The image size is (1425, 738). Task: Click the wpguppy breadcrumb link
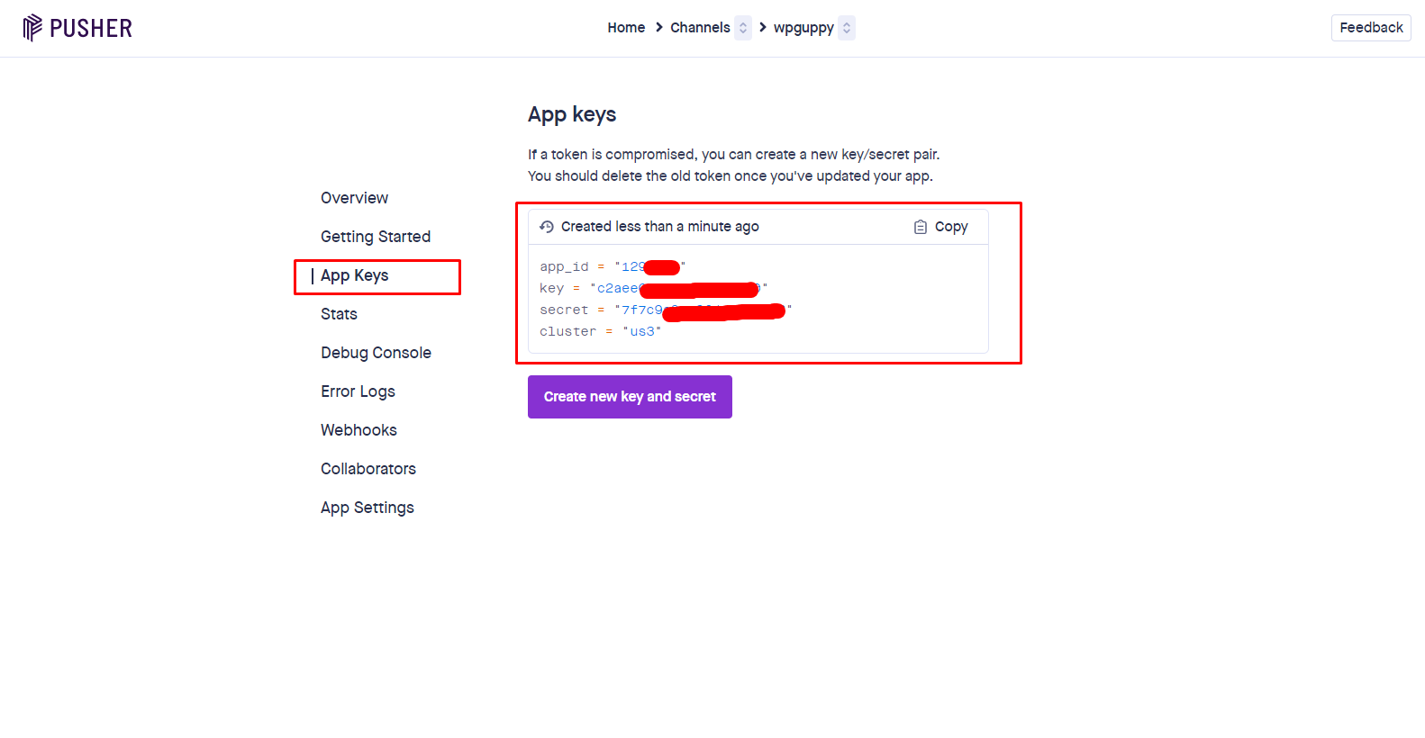803,28
